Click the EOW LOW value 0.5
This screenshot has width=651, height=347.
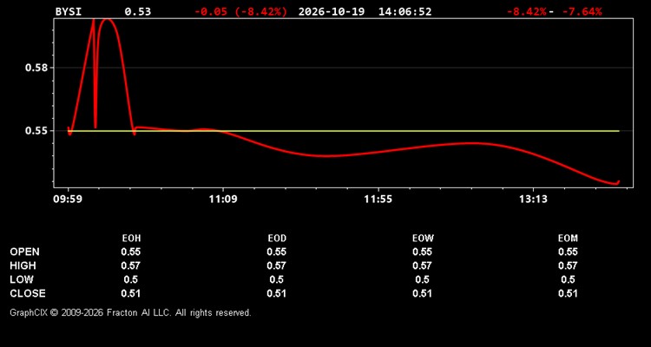pyautogui.click(x=422, y=279)
